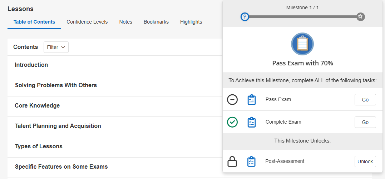Click the star icon at progress end
The height and width of the screenshot is (179, 385).
(x=360, y=16)
